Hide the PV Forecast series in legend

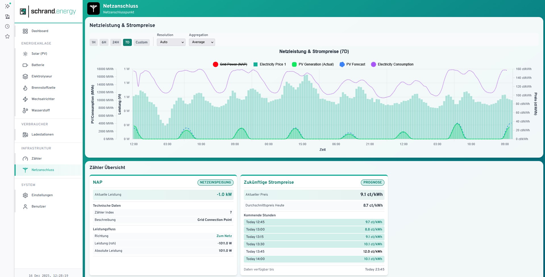(x=352, y=64)
